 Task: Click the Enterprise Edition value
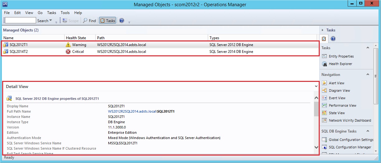point(122,133)
